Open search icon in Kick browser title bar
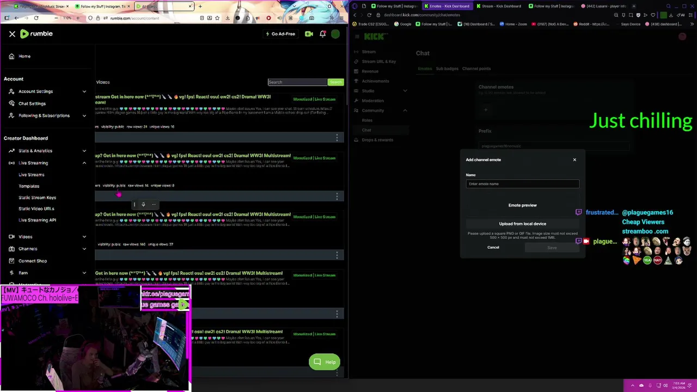The height and width of the screenshot is (392, 697). point(669,6)
